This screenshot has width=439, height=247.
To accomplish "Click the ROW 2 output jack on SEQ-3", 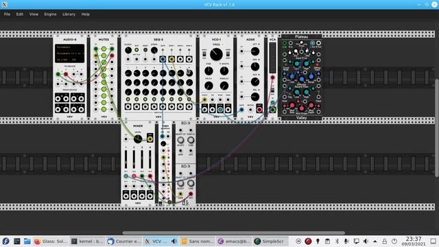I will (180, 59).
